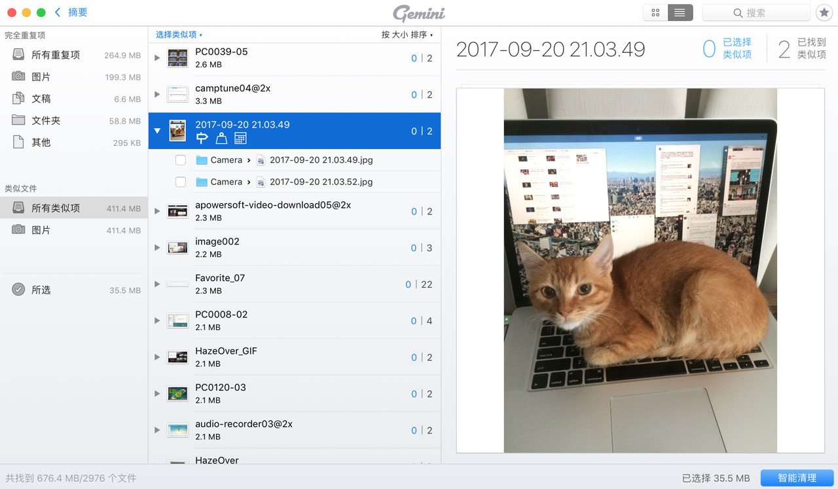
Task: Click the star favorites icon
Action: [x=824, y=12]
